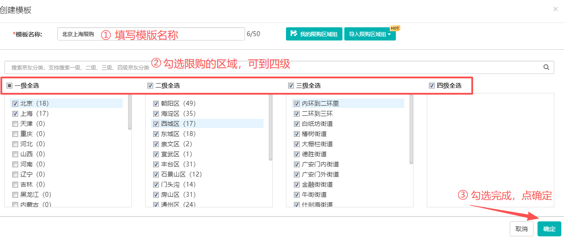564x239 pixels.
Task: Select 朝阳区 (49) in second-level list
Action: coord(178,104)
